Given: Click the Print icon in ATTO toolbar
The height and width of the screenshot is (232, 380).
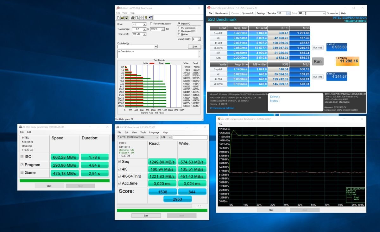Looking at the screenshot, I should coord(133,18).
